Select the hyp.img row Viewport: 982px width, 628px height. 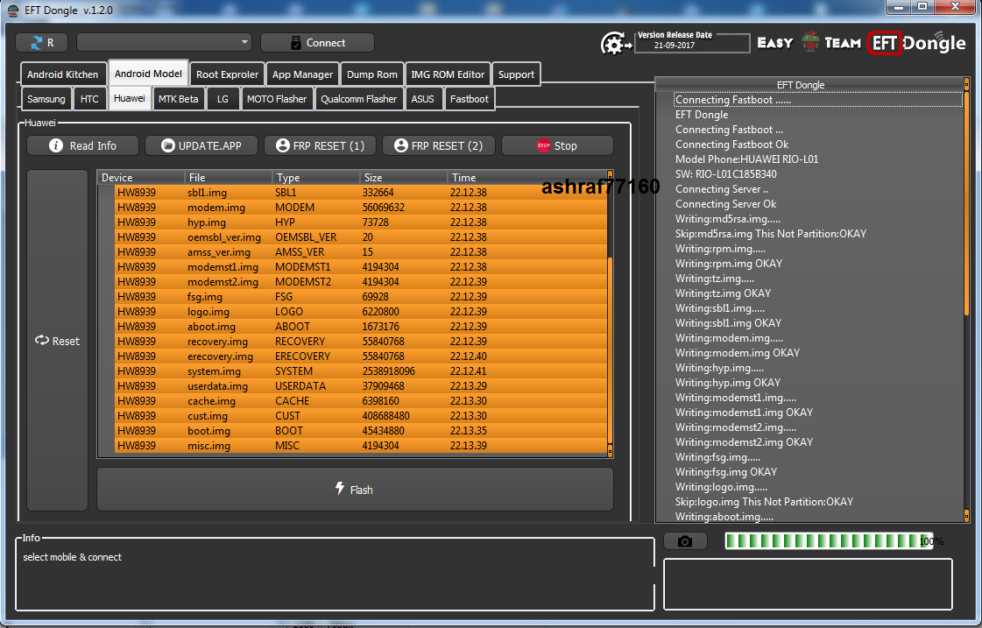point(361,222)
